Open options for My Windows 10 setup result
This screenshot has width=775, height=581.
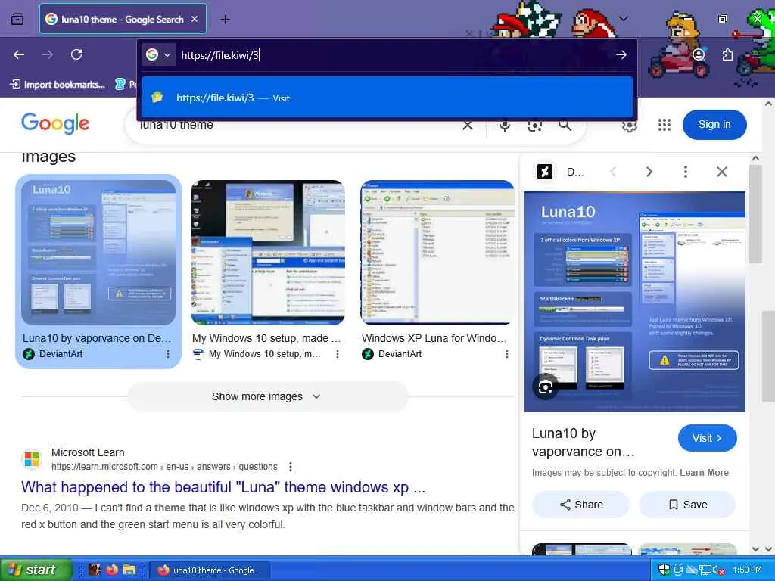tap(337, 354)
